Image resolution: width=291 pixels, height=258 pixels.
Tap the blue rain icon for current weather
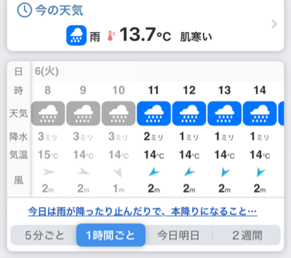click(x=76, y=35)
